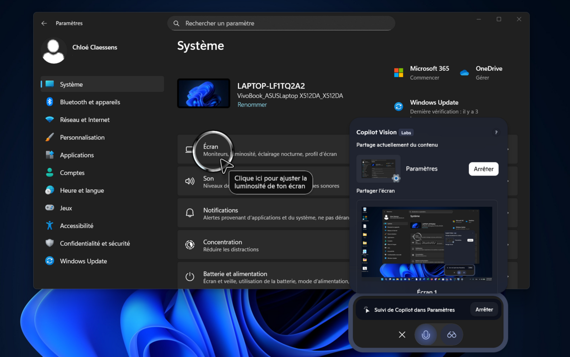
Task: Click the OneDrive cloud icon
Action: coord(465,73)
